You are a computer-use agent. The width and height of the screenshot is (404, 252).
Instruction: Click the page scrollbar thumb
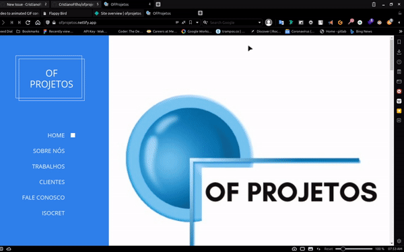click(392, 55)
